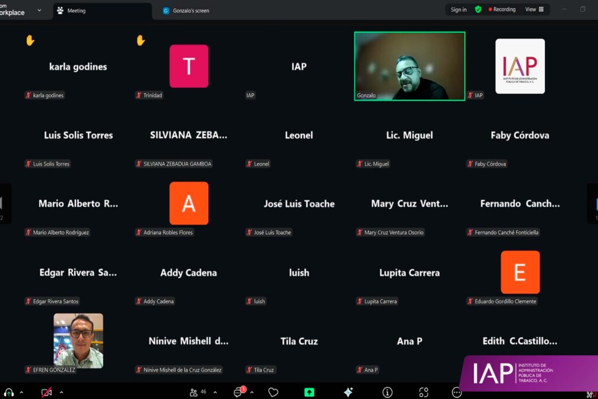Open the participants panel icon
The image size is (598, 399).
tap(194, 393)
